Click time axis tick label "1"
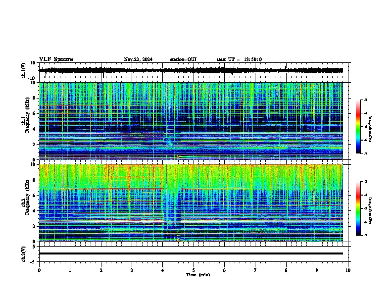The height and width of the screenshot is (303, 392). [x=70, y=270]
